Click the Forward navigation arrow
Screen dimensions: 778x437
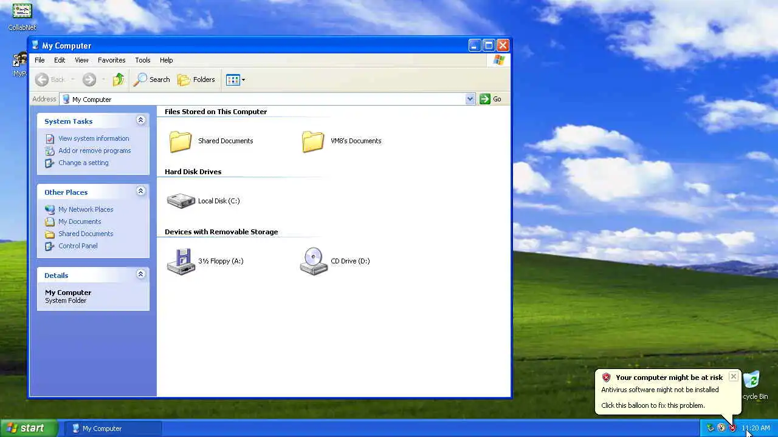point(89,80)
